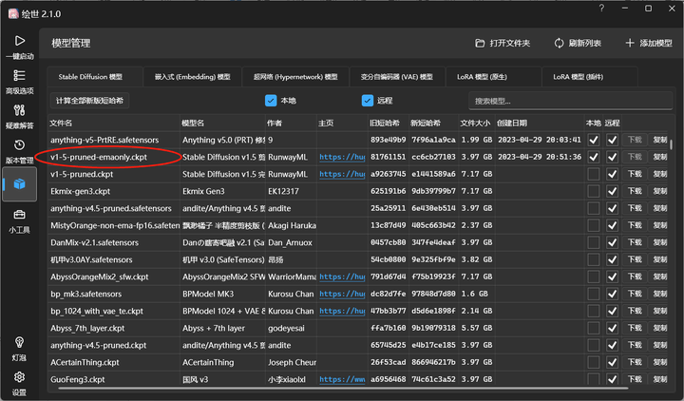Select file name anything-v4.5-pruned.safetensors
The width and height of the screenshot is (684, 401).
pyautogui.click(x=111, y=208)
